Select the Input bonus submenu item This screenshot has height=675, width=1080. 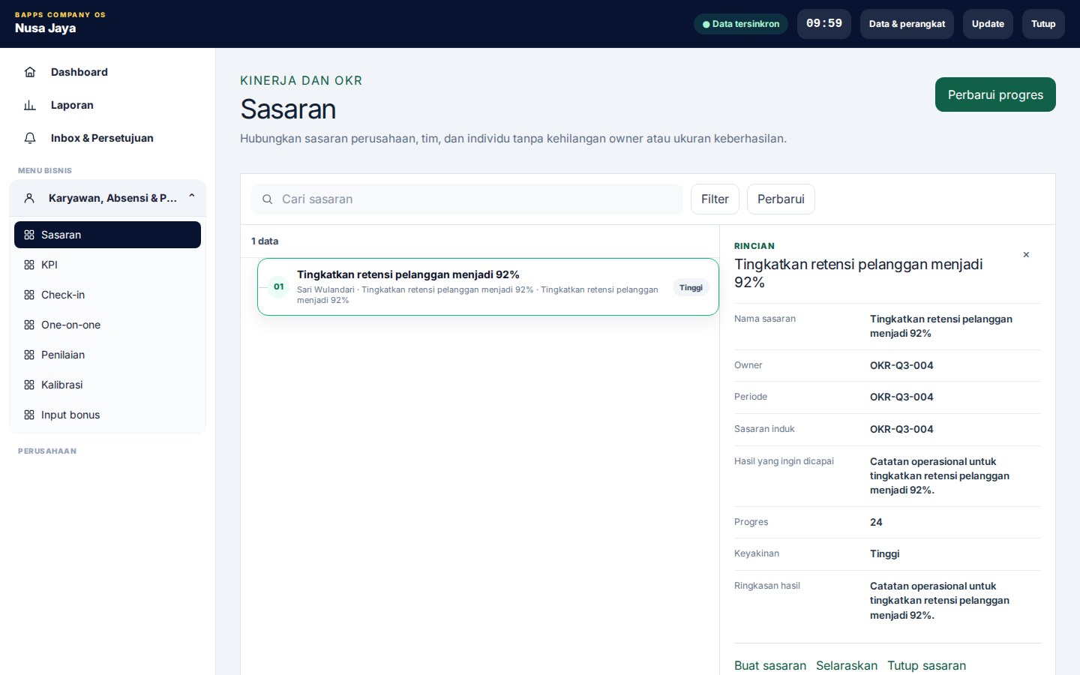point(107,415)
